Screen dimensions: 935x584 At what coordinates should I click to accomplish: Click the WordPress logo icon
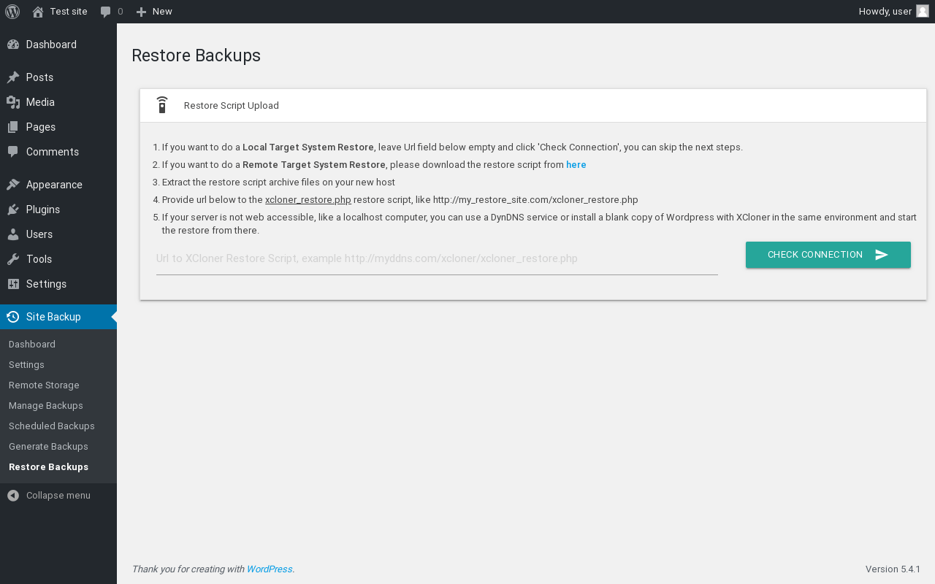12,12
